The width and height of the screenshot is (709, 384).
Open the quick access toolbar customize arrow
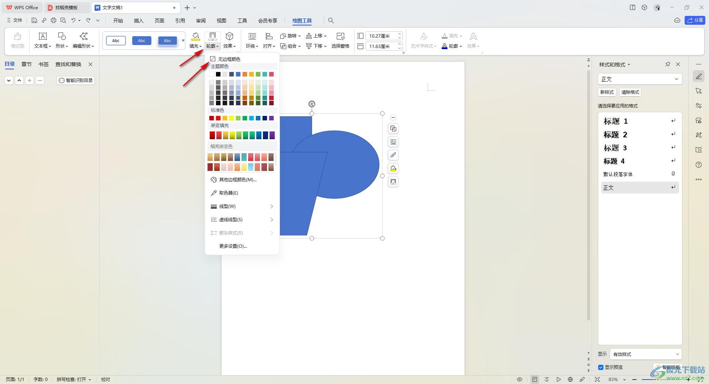(98, 20)
